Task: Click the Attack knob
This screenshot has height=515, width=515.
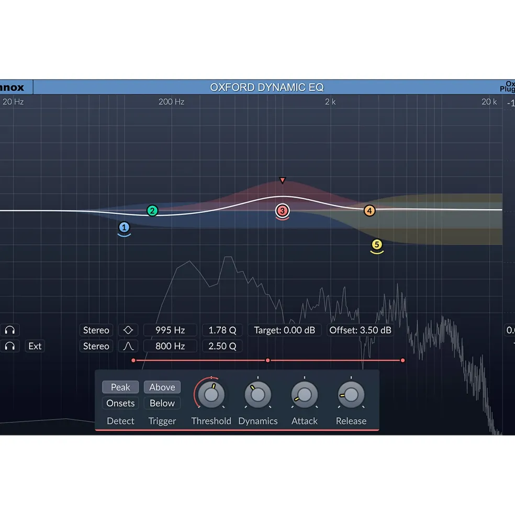Action: click(305, 395)
